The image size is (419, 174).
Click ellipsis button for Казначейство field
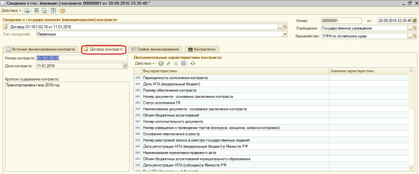pyautogui.click(x=410, y=36)
